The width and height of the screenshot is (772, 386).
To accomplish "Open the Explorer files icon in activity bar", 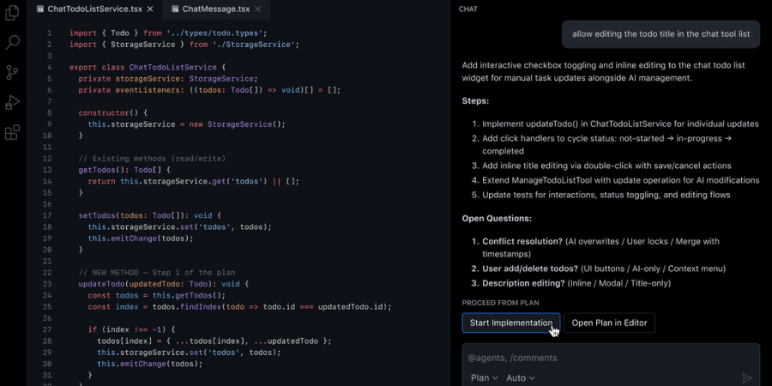I will click(x=12, y=13).
